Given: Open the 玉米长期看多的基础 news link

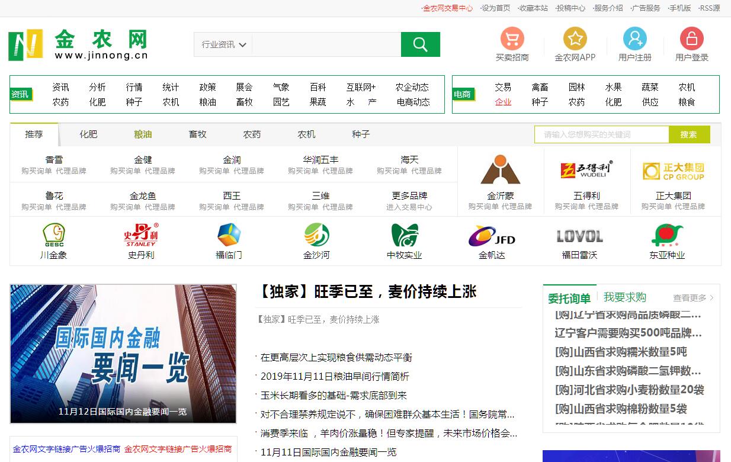Looking at the screenshot, I should pyautogui.click(x=334, y=395).
